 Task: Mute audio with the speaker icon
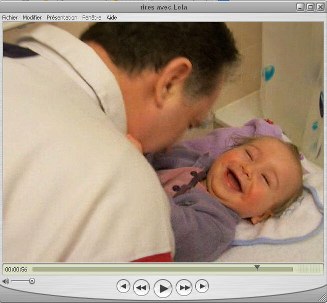(6, 281)
